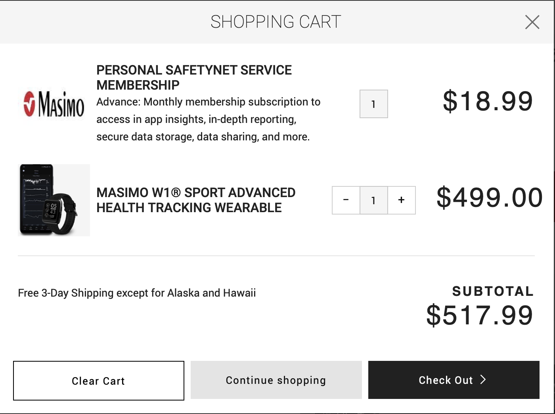Click the SafetyNet membership quantity box
Image resolution: width=555 pixels, height=414 pixels.
click(x=373, y=104)
